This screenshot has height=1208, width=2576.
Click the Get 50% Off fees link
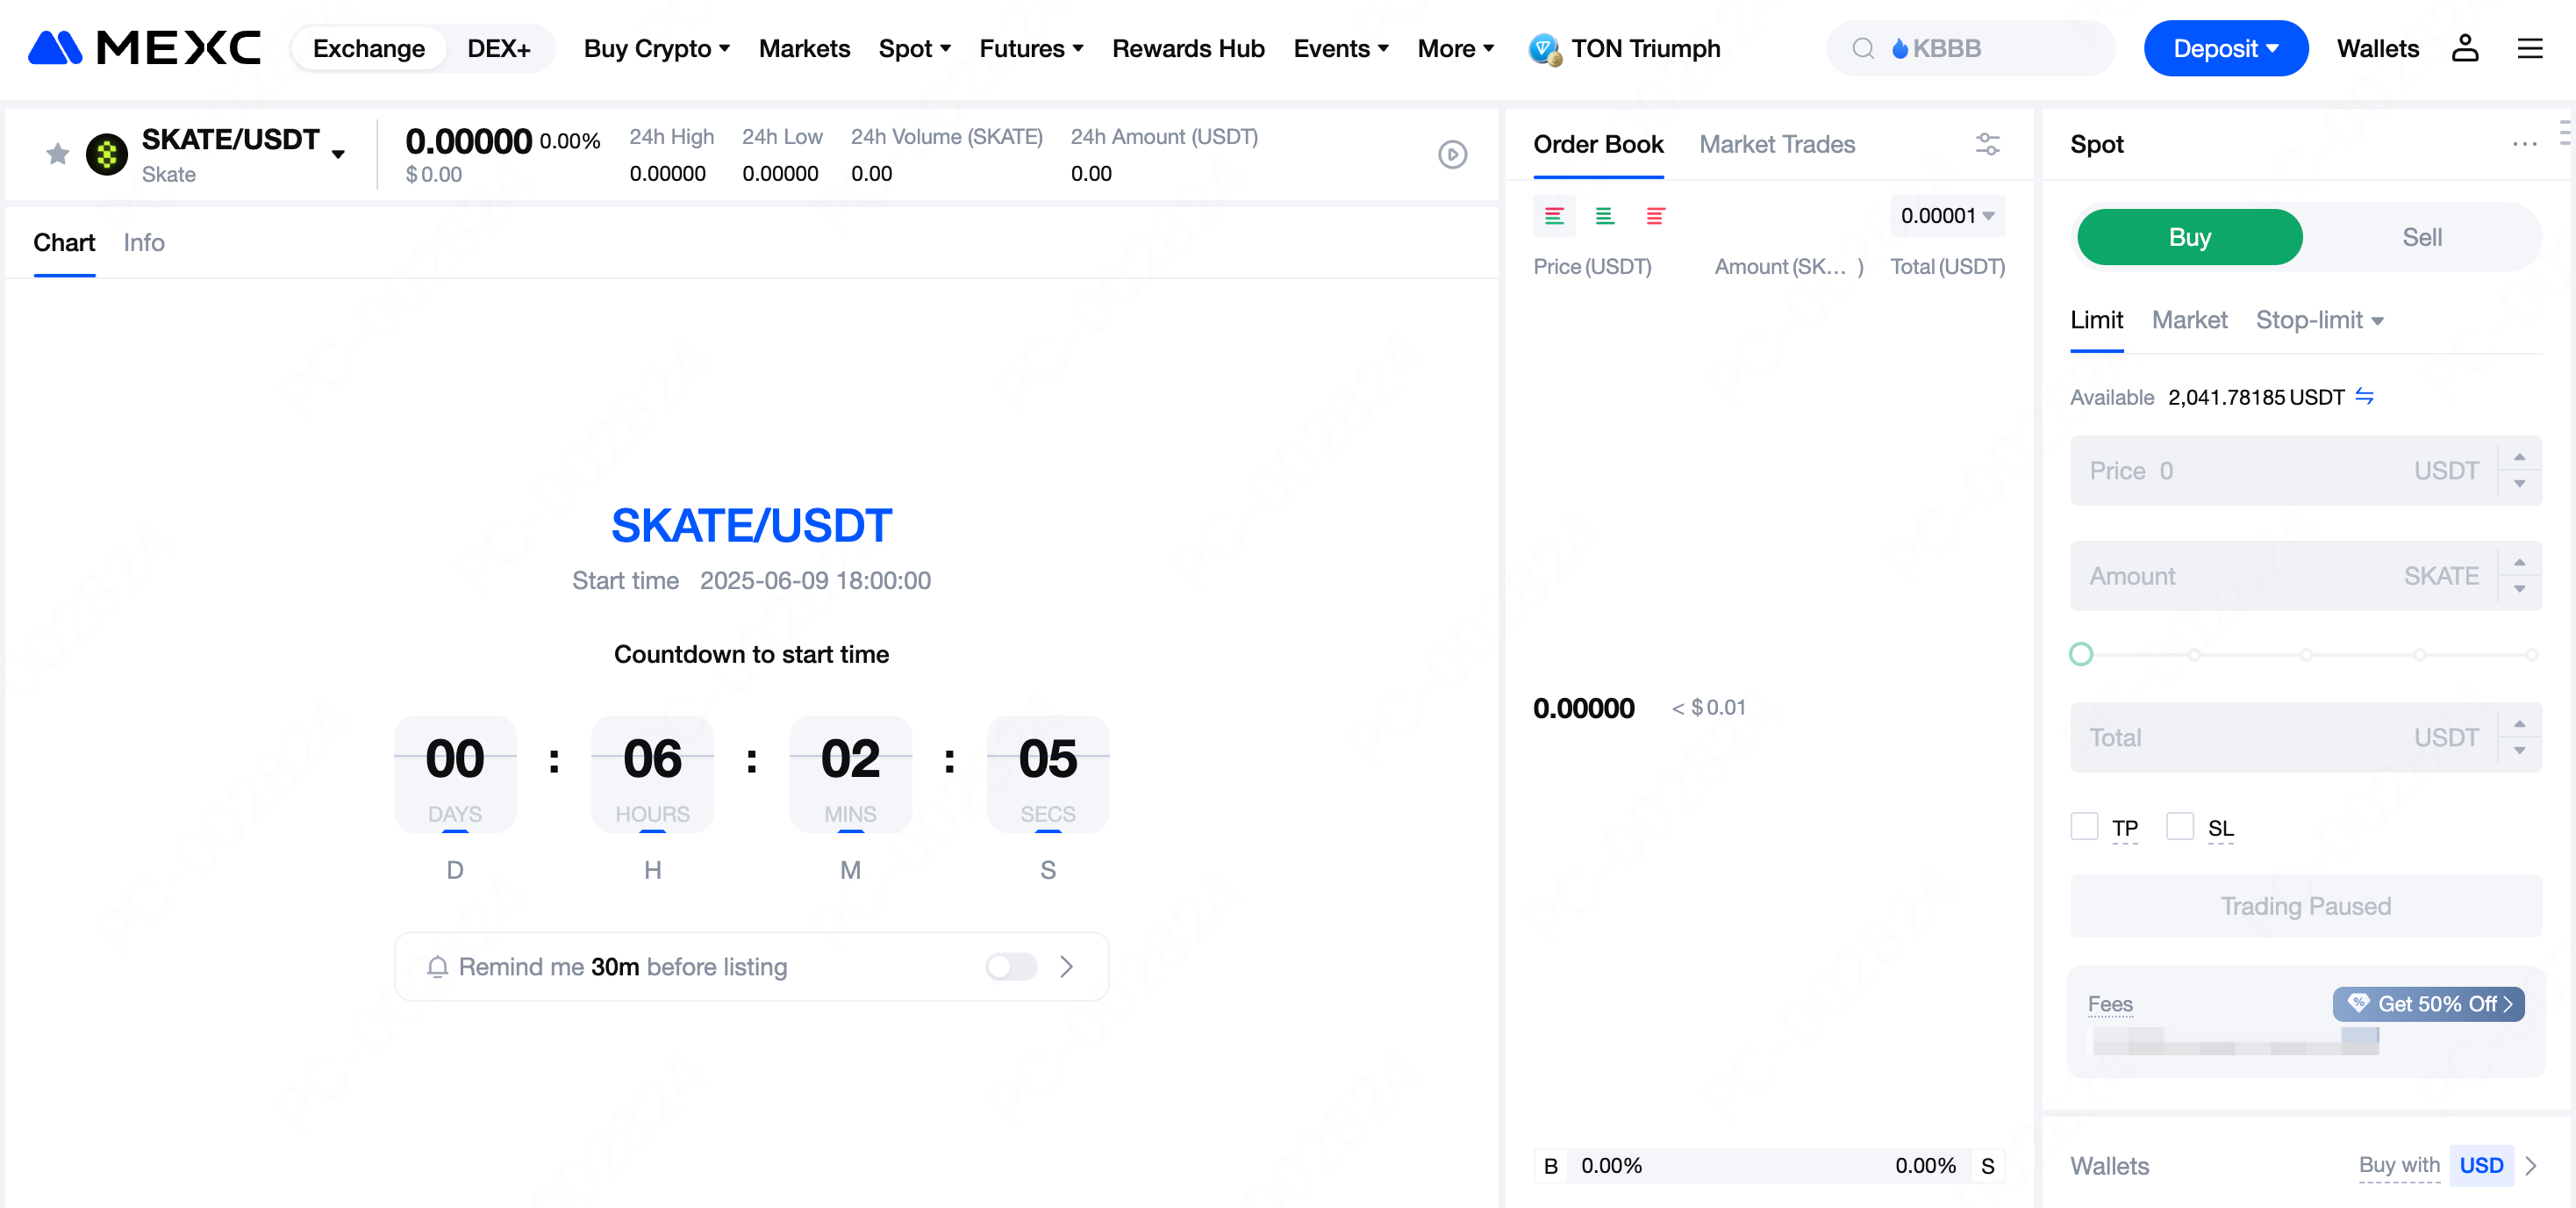tap(2428, 1003)
